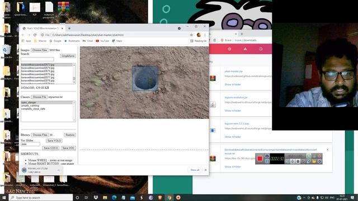Open the downloaded zip chip's options arrow

tap(59, 170)
